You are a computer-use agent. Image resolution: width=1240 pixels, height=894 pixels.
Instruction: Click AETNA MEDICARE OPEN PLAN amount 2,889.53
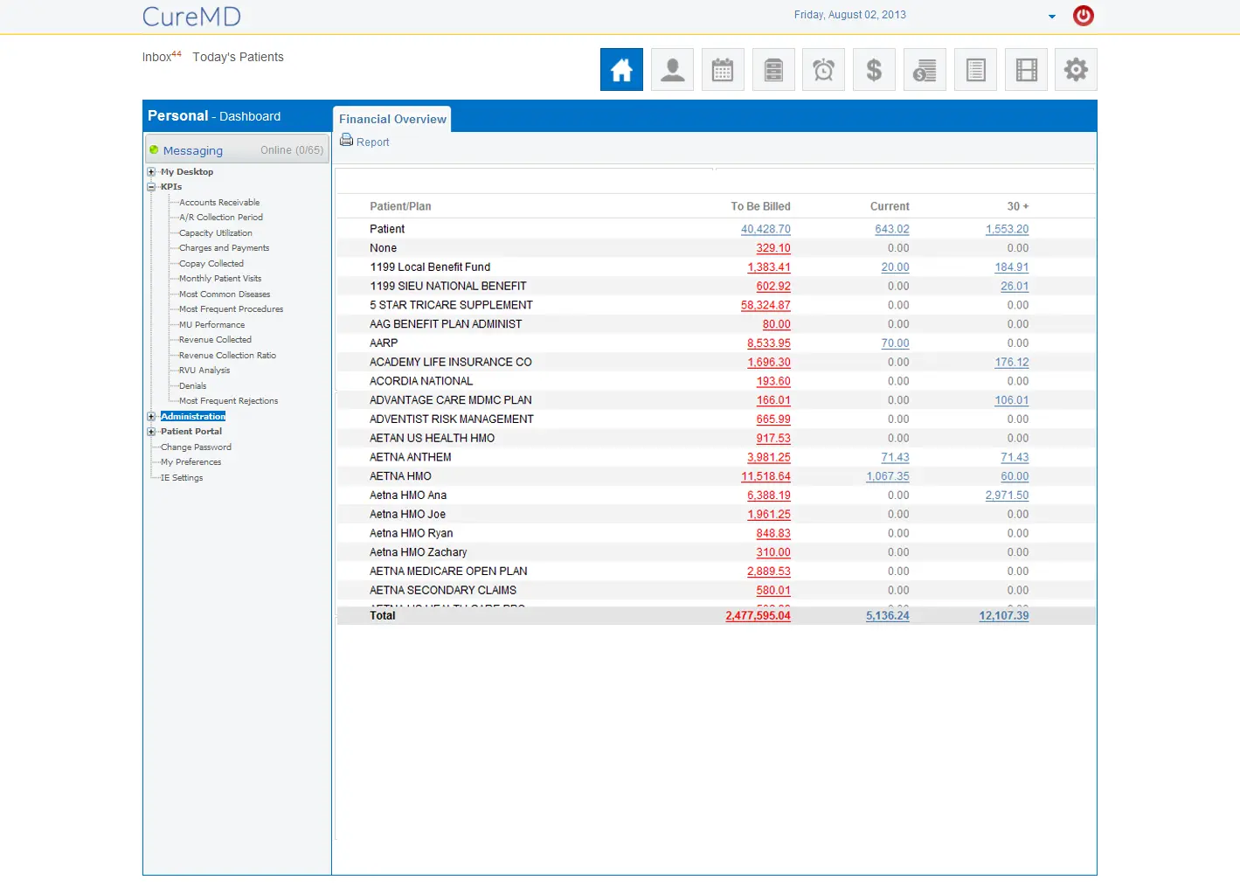(x=769, y=572)
